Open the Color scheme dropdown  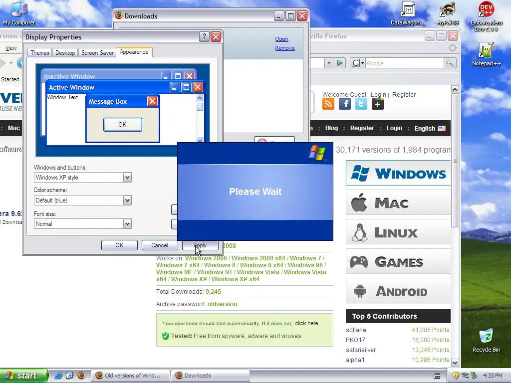tap(127, 200)
